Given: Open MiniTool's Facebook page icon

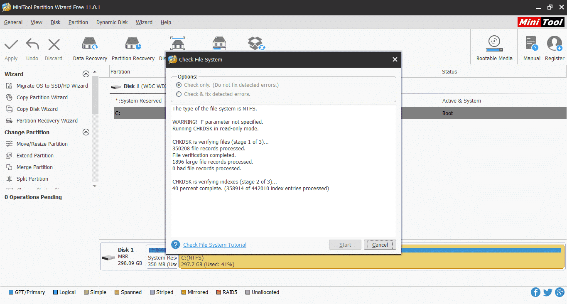Looking at the screenshot, I should (x=535, y=292).
